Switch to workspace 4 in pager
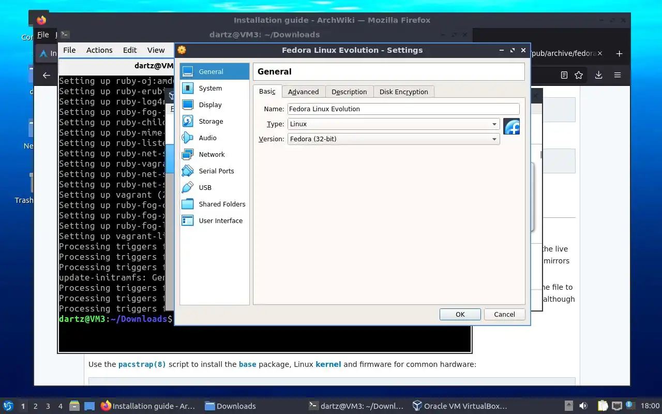 (61, 406)
